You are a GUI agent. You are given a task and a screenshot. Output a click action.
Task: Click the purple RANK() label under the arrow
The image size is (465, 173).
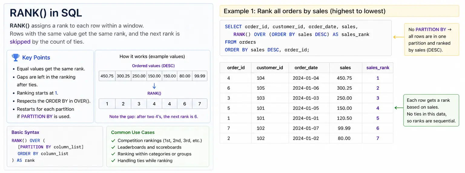pyautogui.click(x=154, y=93)
